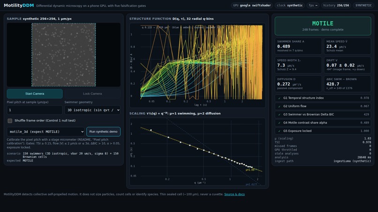Click the synthetic sample image preview
Image resolution: width=378 pixels, height=212 pixels.
click(x=64, y=55)
